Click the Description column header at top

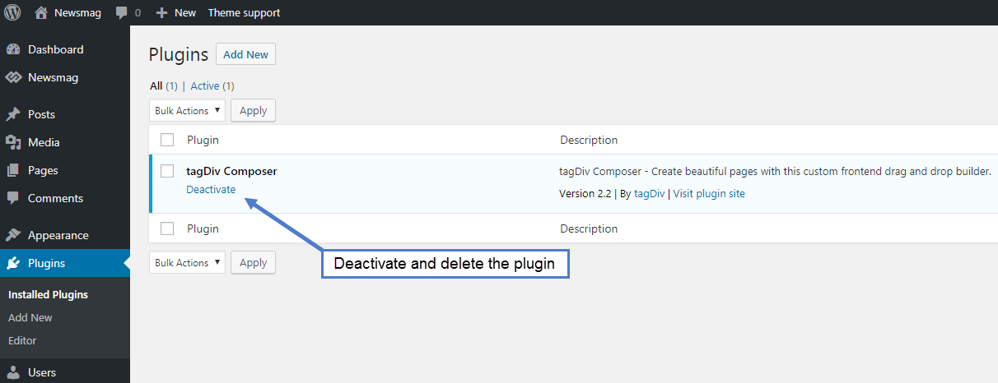click(589, 140)
